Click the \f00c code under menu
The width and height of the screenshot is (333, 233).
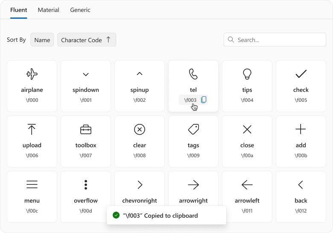[32, 211]
